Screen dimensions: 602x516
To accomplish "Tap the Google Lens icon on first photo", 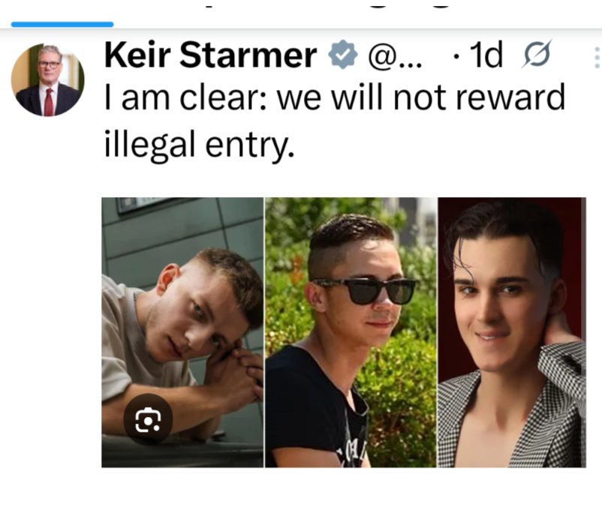I will [148, 419].
